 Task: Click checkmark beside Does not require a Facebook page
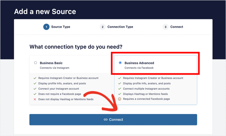(x=35, y=94)
